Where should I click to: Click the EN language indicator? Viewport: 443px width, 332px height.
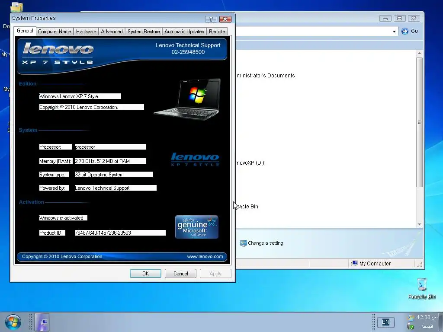pos(385,322)
